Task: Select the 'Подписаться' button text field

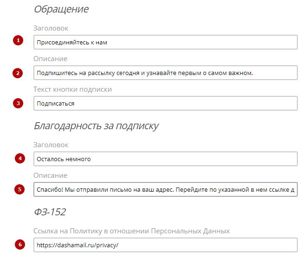Action: click(x=165, y=103)
